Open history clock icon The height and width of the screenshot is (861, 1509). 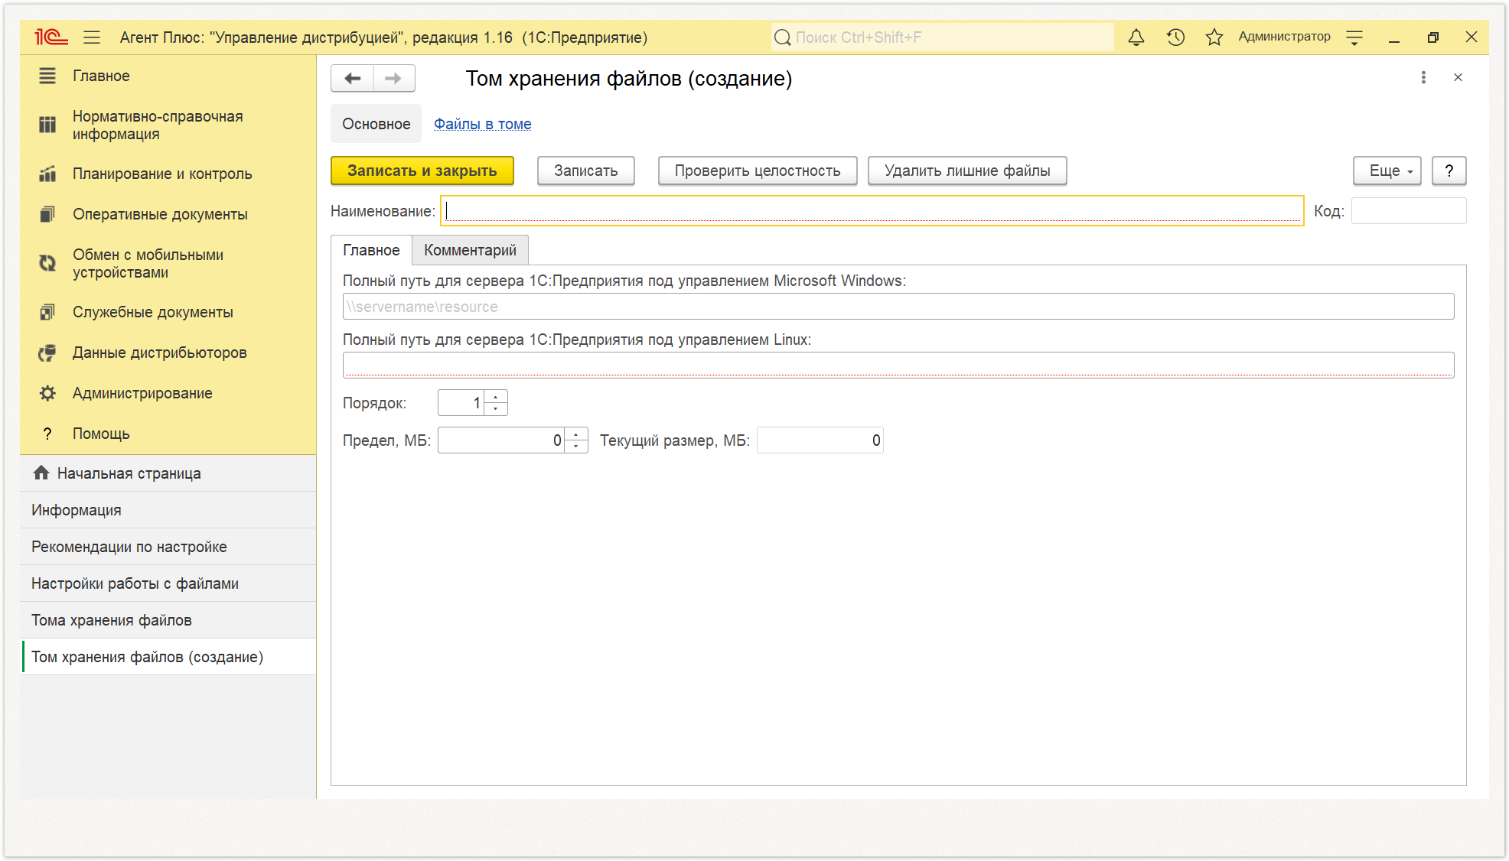pos(1175,37)
